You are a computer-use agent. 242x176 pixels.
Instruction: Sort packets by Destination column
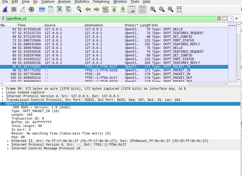point(104,25)
